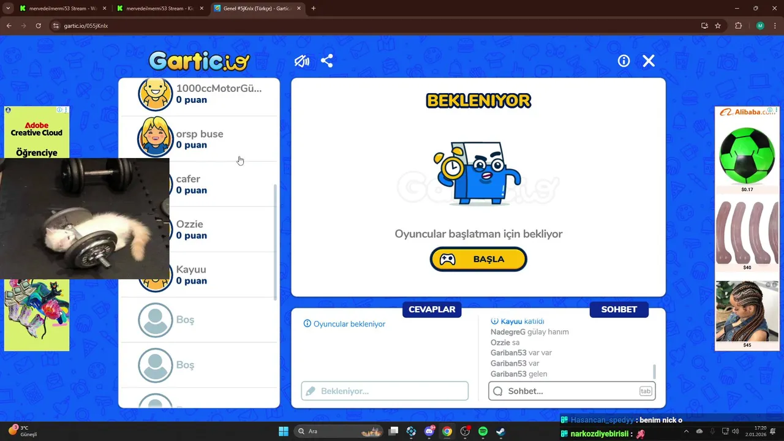Screen dimensions: 784x441
Task: Open the Chrome profile M avatar
Action: [760, 26]
